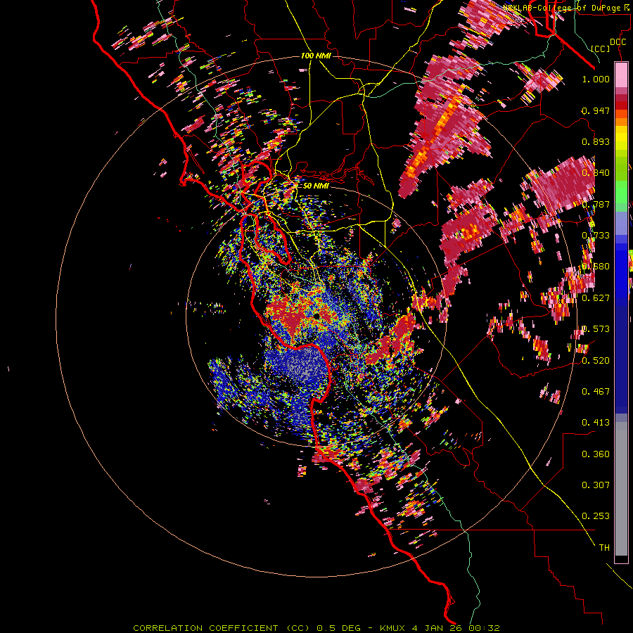This screenshot has width=633, height=633.
Task: Click the 0.307 scale value
Action: 596,485
